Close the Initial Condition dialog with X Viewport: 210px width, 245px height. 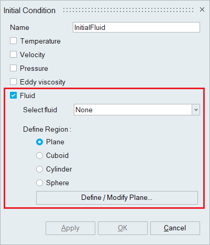coord(202,9)
